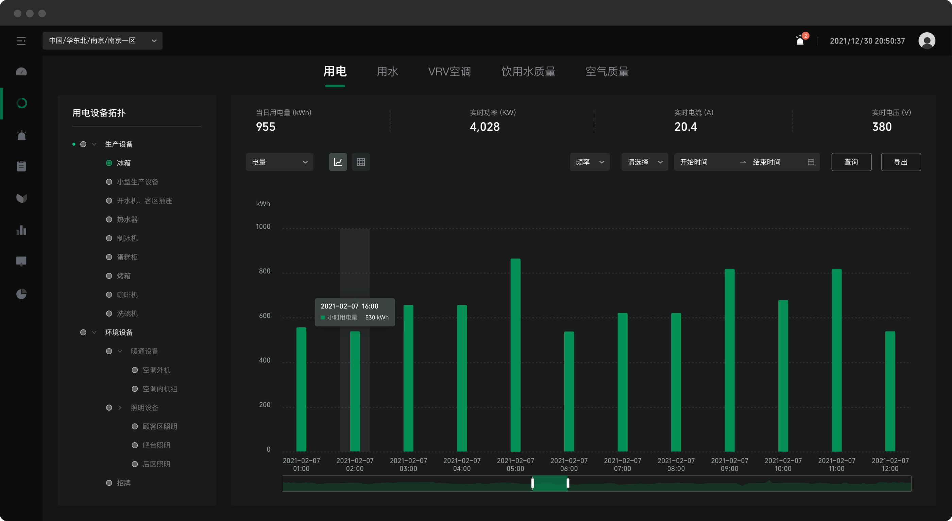The image size is (952, 521).
Task: Open the clipboard report sidebar icon
Action: click(21, 166)
